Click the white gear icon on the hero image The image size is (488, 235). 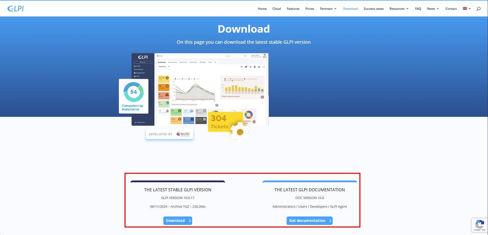(x=240, y=132)
